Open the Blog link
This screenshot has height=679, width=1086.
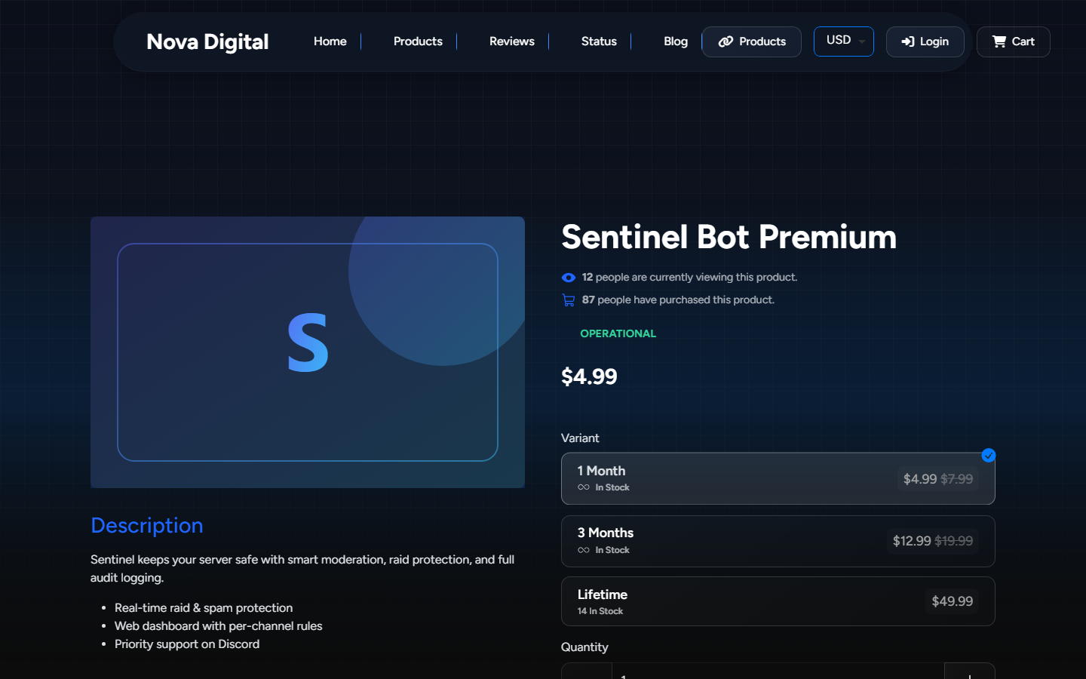click(676, 41)
